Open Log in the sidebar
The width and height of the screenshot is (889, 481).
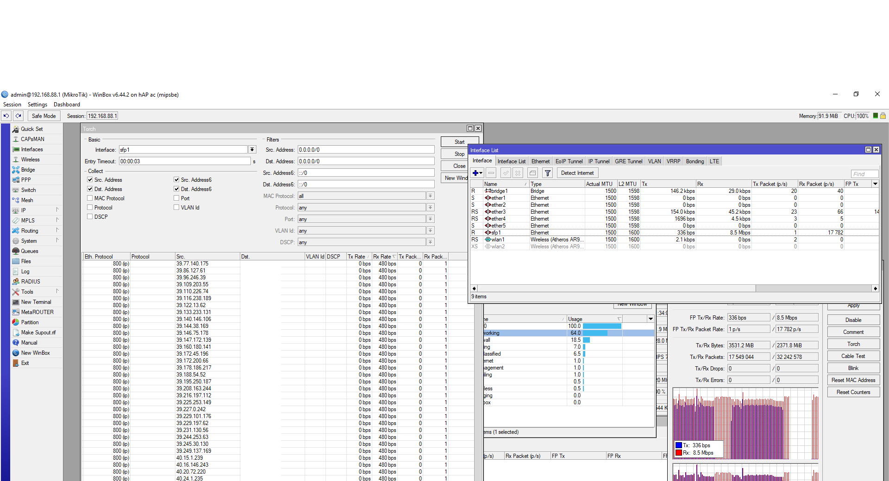click(x=25, y=271)
